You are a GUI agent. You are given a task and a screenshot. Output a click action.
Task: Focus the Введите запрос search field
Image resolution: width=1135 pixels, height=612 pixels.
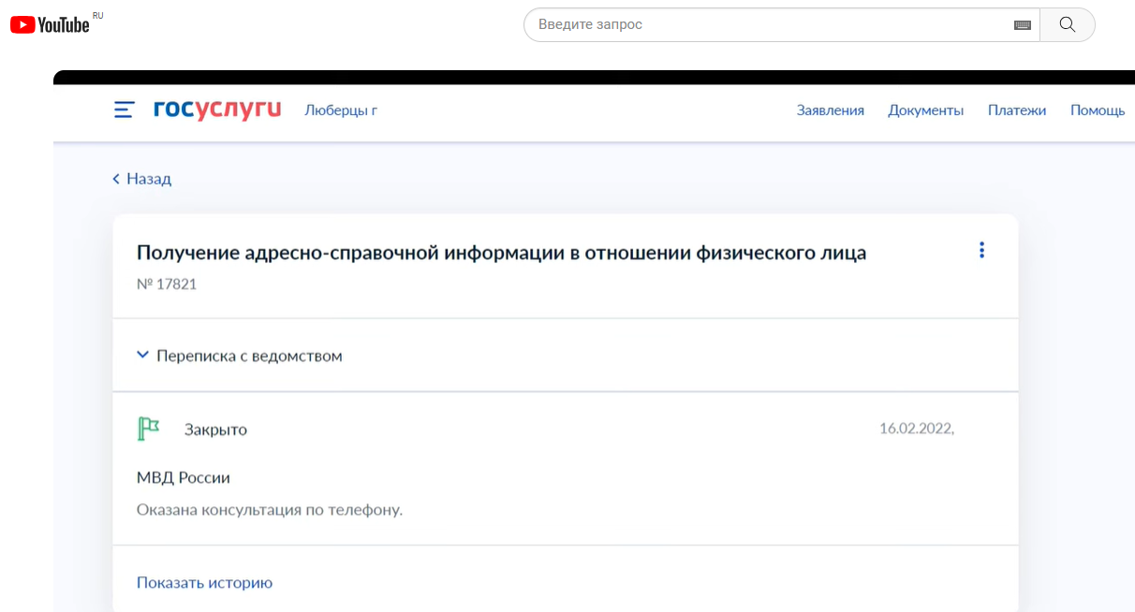pos(768,24)
